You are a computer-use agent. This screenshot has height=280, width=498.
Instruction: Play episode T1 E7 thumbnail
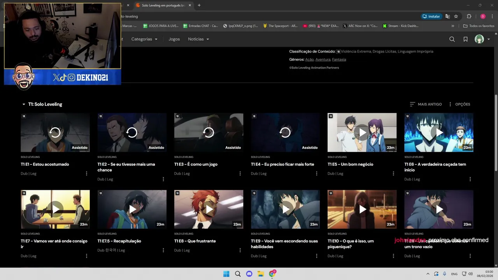coord(55,209)
